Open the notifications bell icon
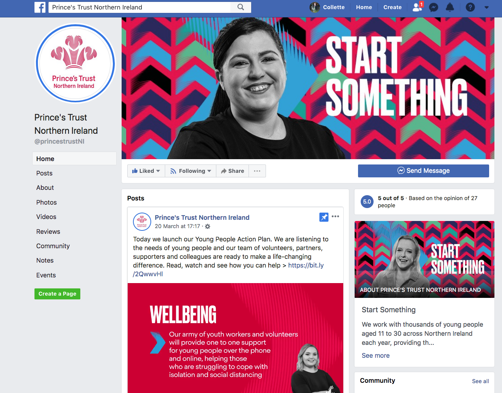Viewport: 502px width, 393px height. [450, 7]
